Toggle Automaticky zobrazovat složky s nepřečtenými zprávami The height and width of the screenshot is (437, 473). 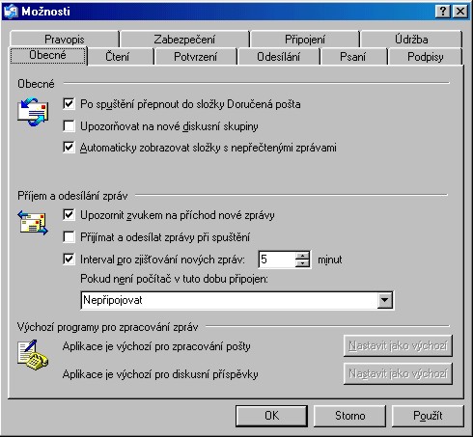69,148
